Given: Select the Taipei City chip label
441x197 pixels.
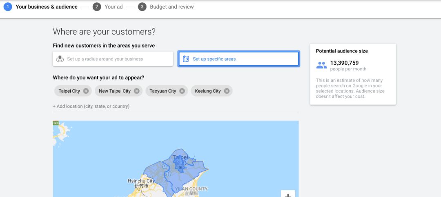Looking at the screenshot, I should coord(69,91).
